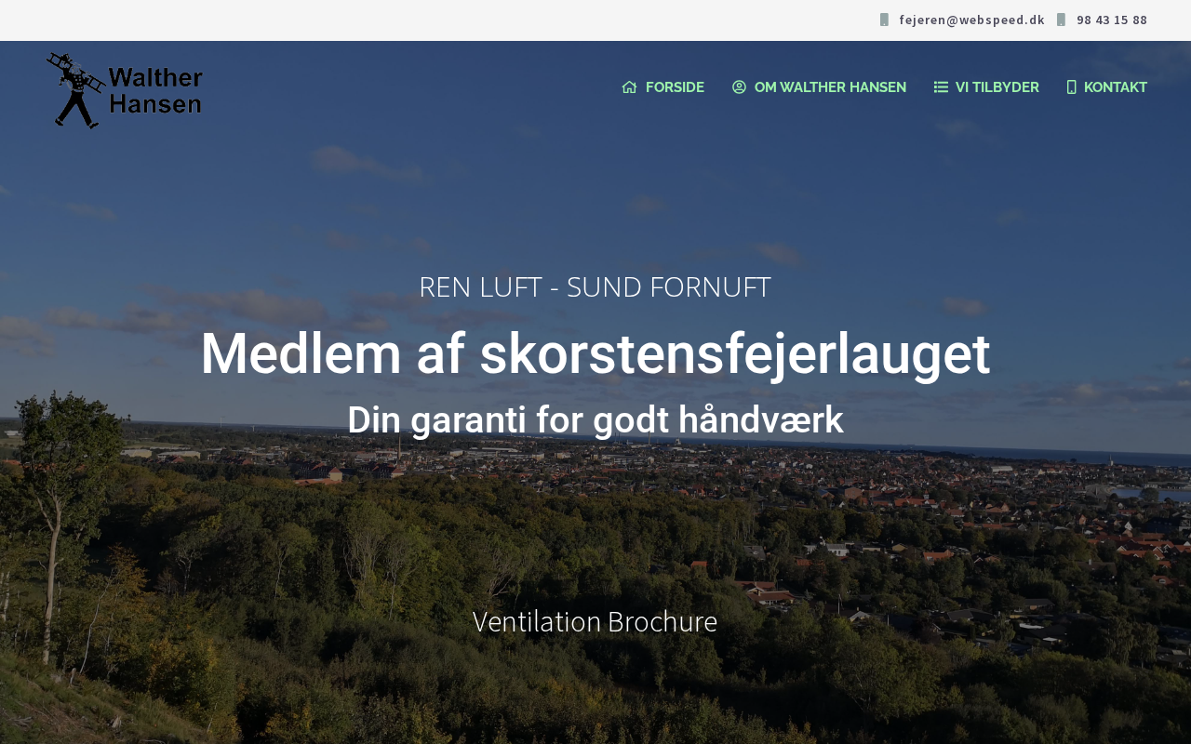The width and height of the screenshot is (1191, 744).
Task: Click the Medlem af skorstensfejerlauget heading
Action: click(595, 353)
